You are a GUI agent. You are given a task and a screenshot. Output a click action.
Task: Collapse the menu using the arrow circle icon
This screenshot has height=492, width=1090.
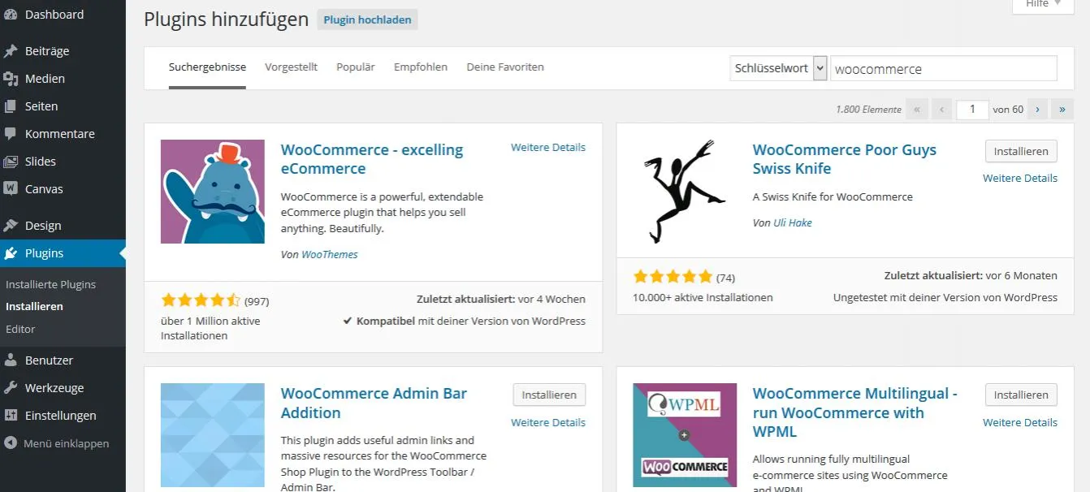coord(11,443)
